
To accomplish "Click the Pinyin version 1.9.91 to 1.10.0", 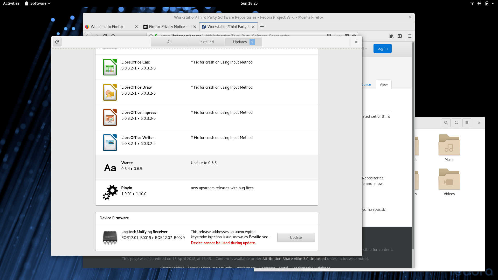I will point(134,194).
